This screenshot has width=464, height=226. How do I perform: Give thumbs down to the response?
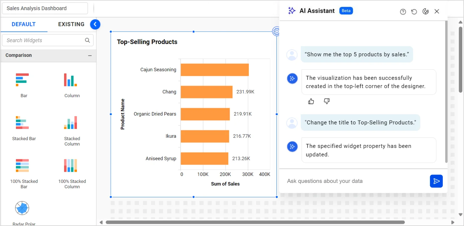pyautogui.click(x=327, y=101)
